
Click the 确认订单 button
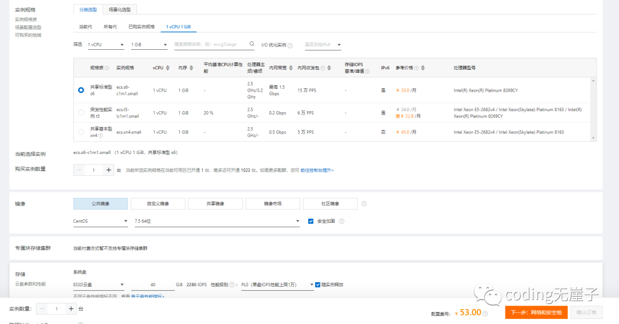point(586,312)
